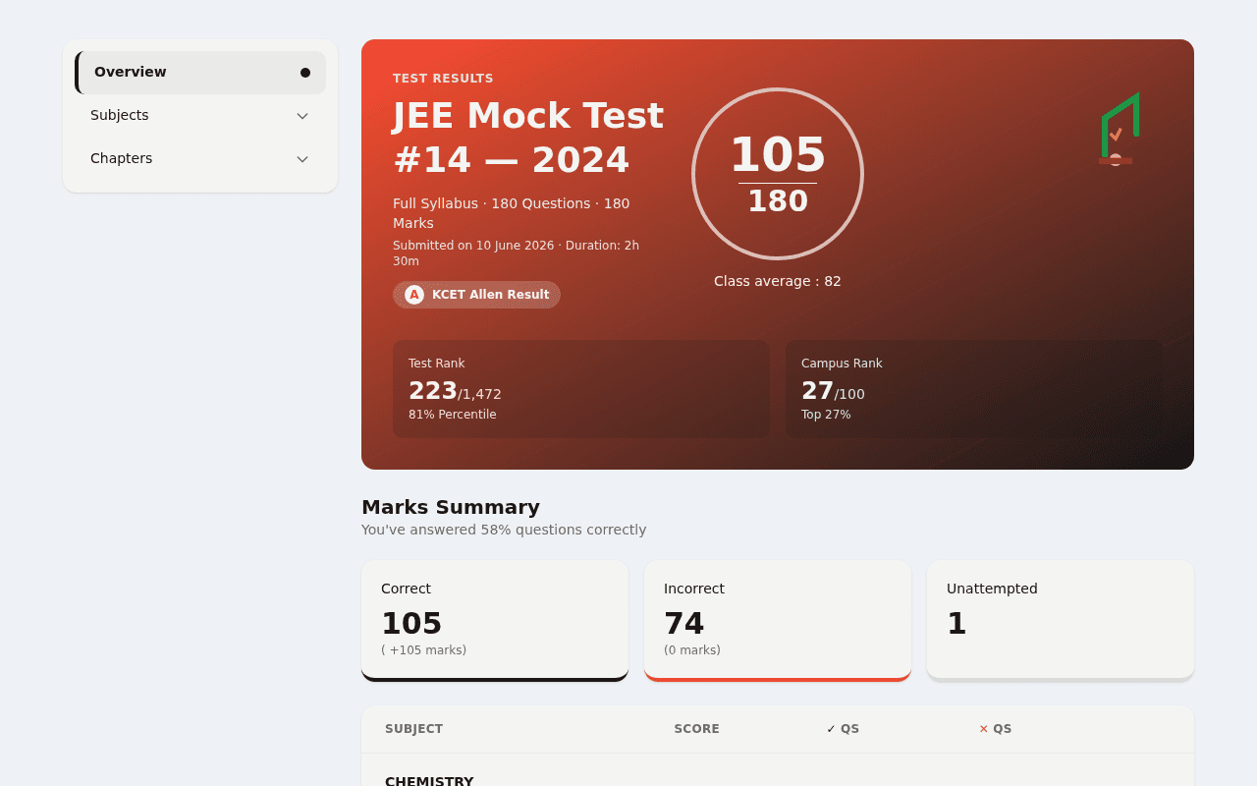Screen dimensions: 1257x786
Task: Click the TEST RESULTS label
Action: [443, 79]
